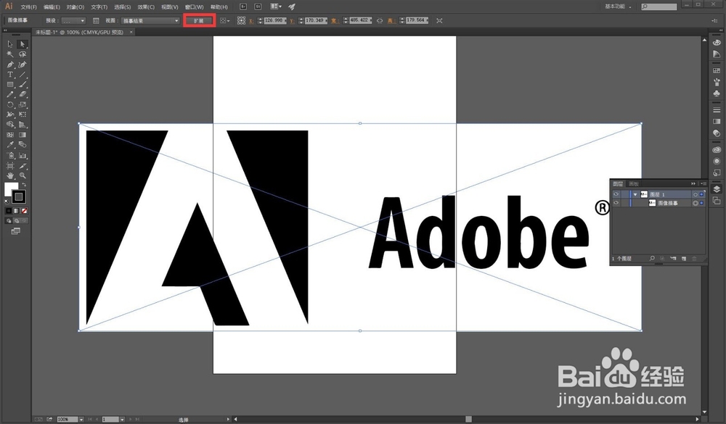This screenshot has width=726, height=424.
Task: Activate the Line Segment tool
Action: coord(23,75)
